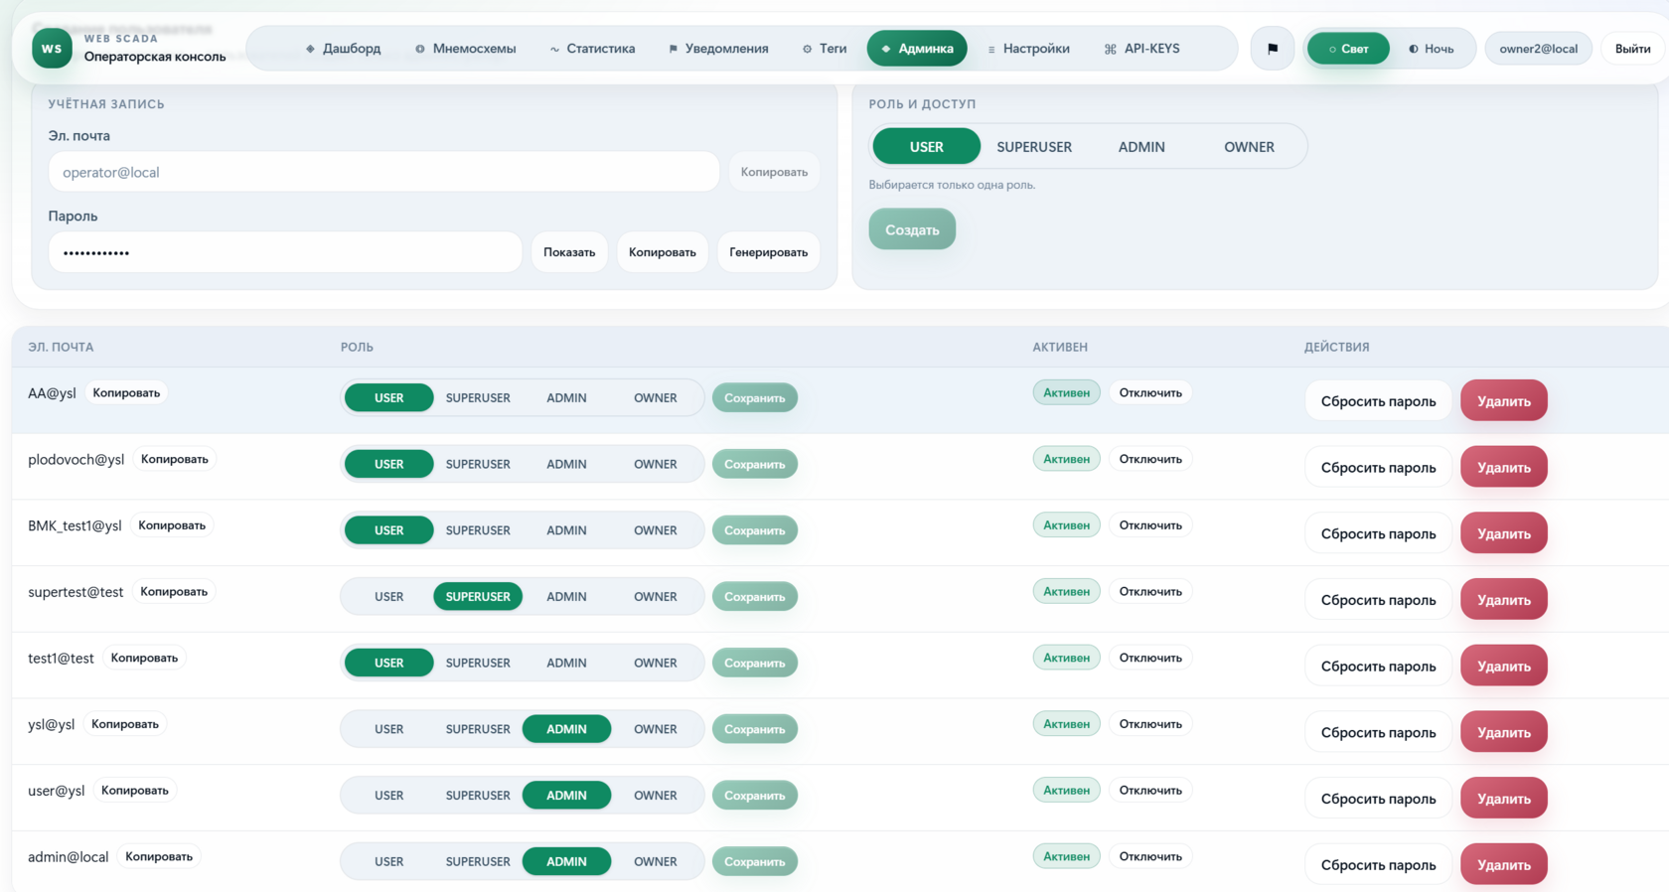Copy the AA@ysl email
The image size is (1669, 892).
tap(126, 392)
